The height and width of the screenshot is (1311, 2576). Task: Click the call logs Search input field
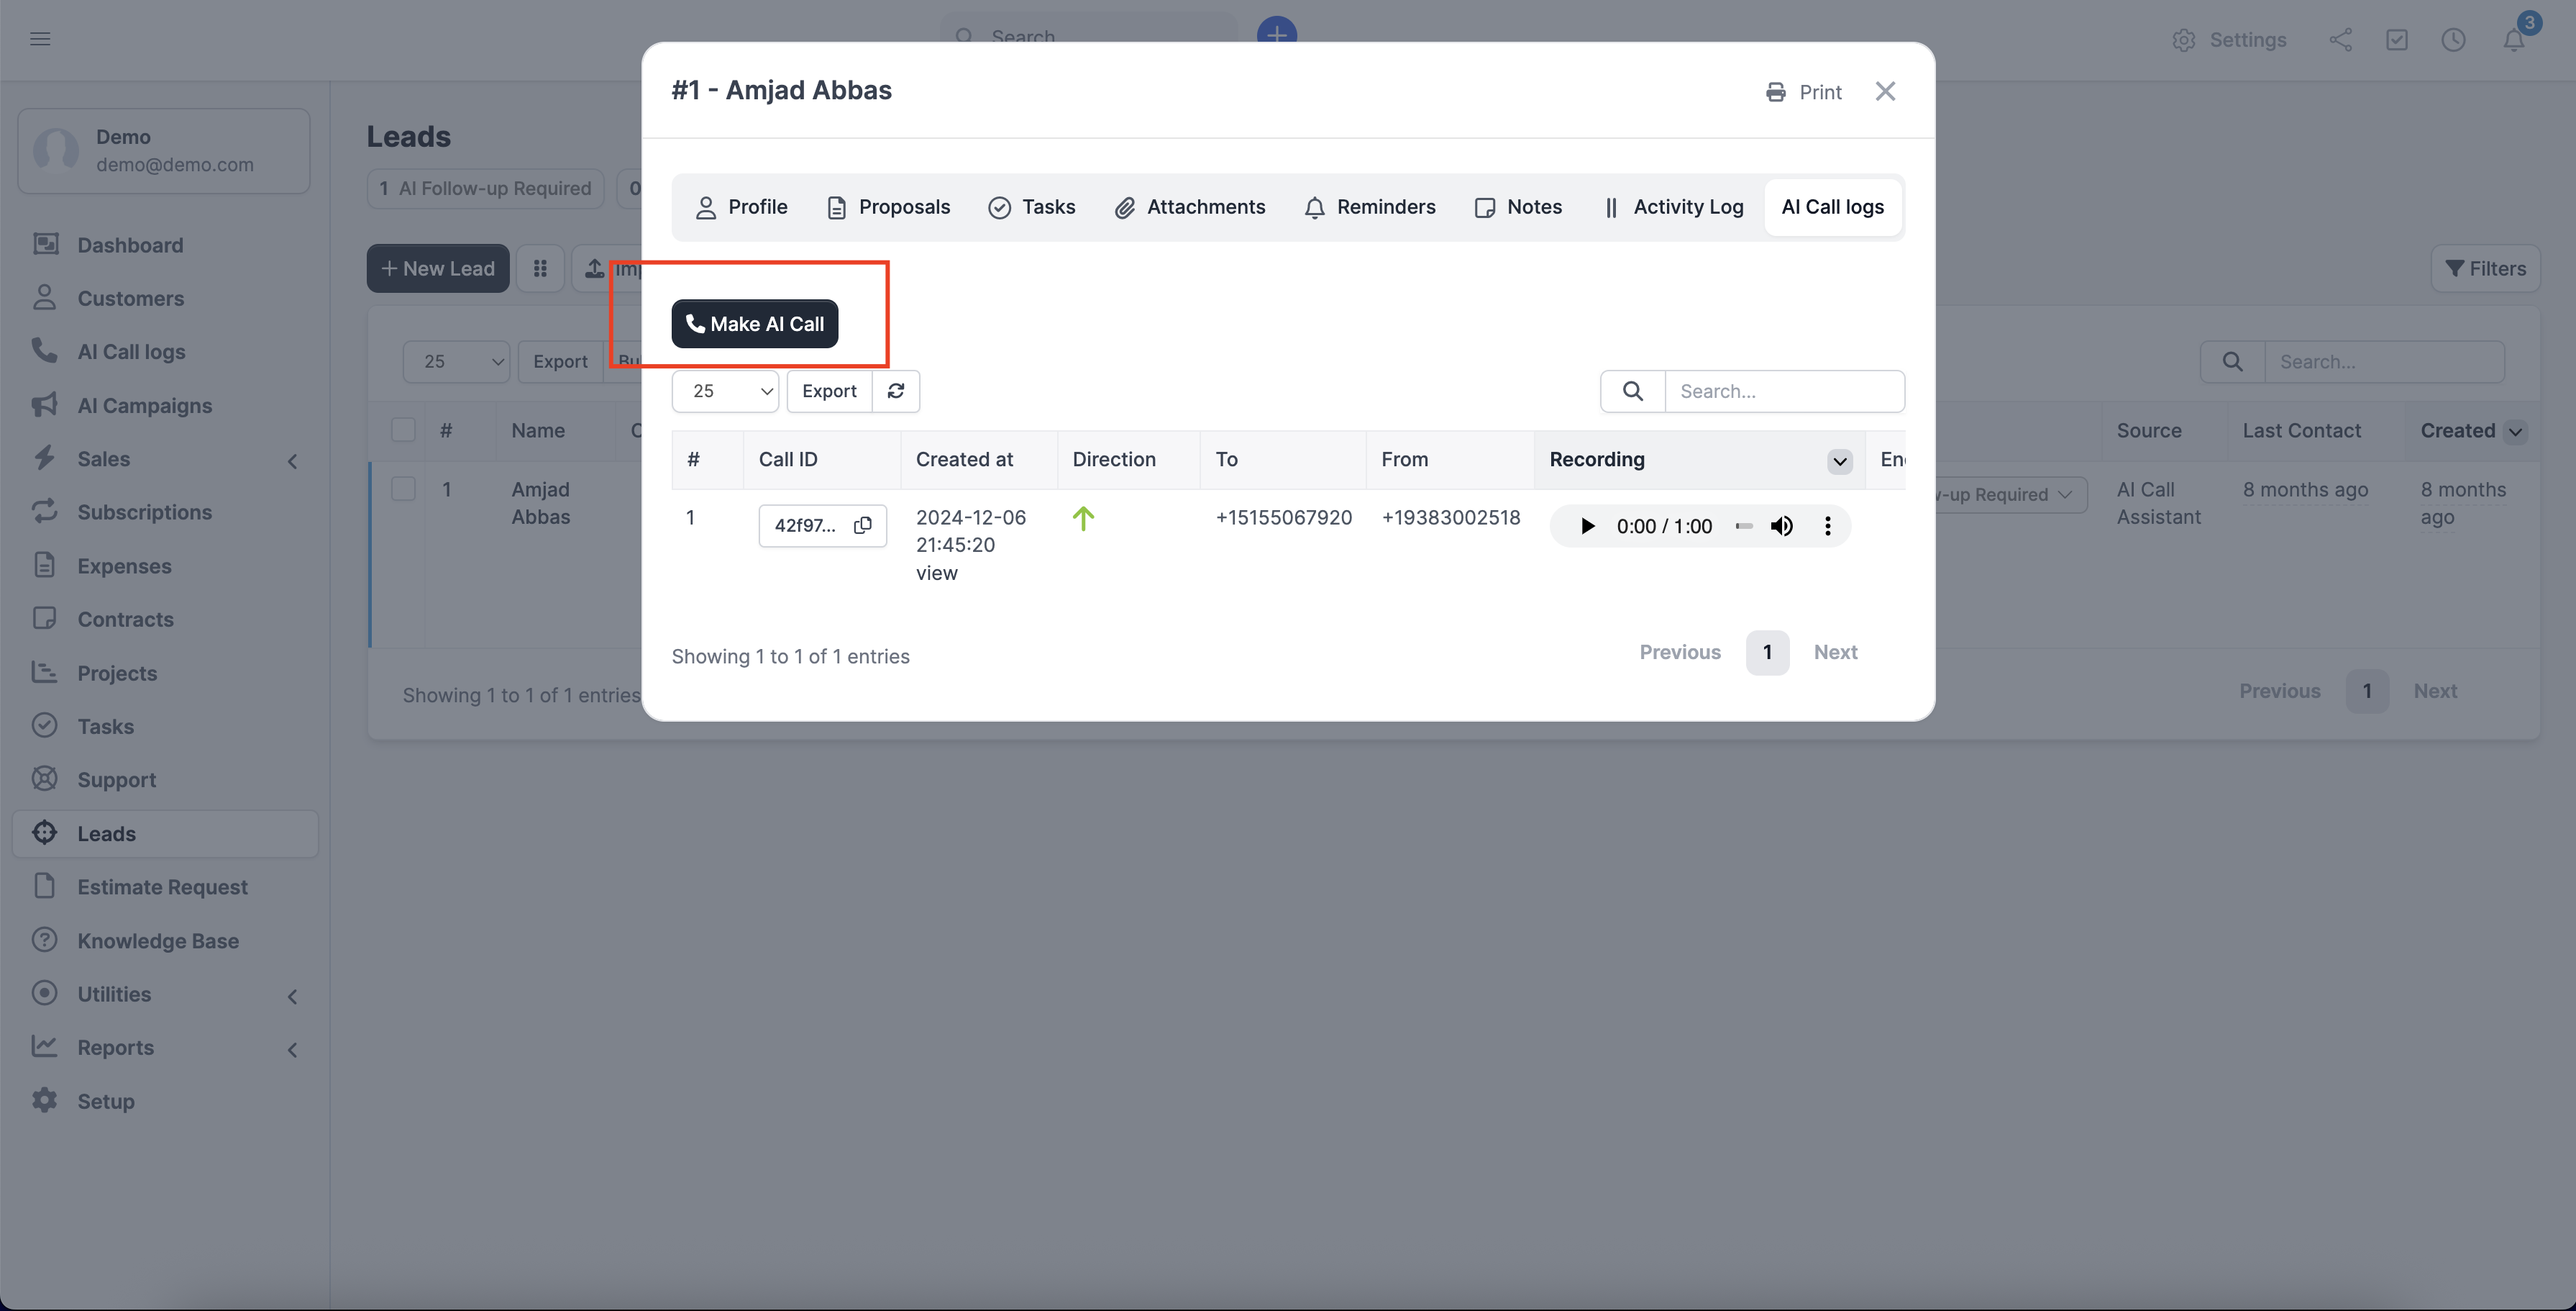click(1783, 391)
